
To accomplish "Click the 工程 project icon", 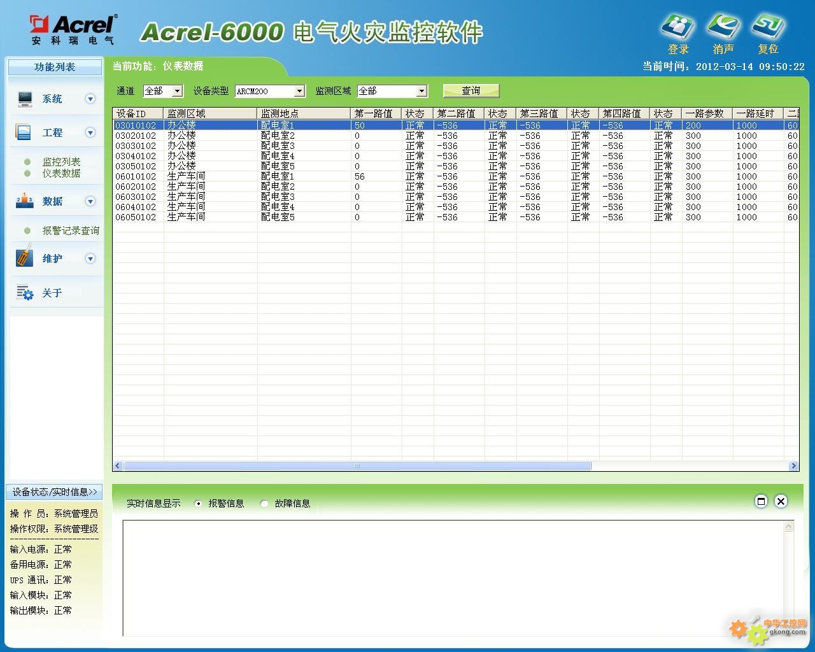I will tap(24, 132).
